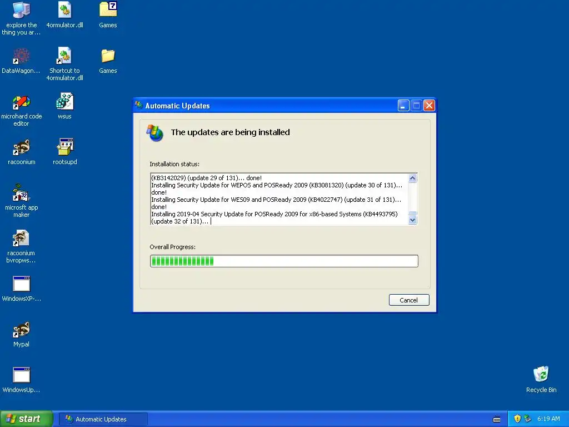569x427 pixels.
Task: Select the rootsupd desktop icon
Action: point(65,152)
